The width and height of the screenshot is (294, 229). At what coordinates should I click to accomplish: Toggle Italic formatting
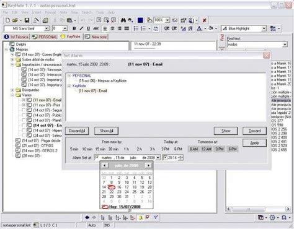coord(81,28)
